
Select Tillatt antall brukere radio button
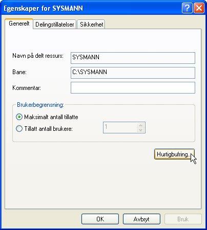point(19,128)
